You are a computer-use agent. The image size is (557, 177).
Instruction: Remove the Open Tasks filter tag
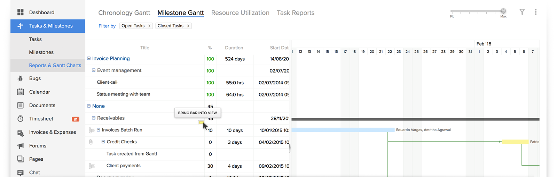pos(149,26)
